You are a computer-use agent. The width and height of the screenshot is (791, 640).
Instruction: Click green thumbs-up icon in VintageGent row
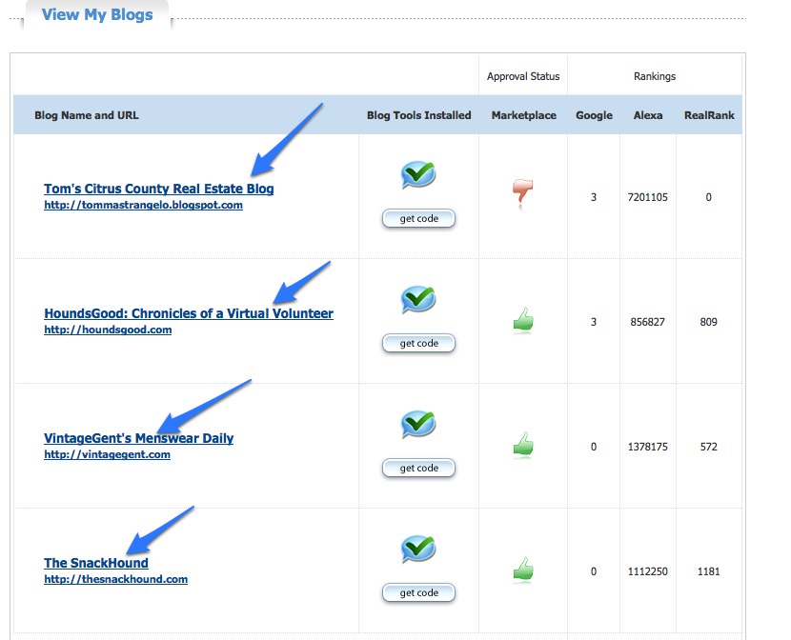tap(523, 445)
